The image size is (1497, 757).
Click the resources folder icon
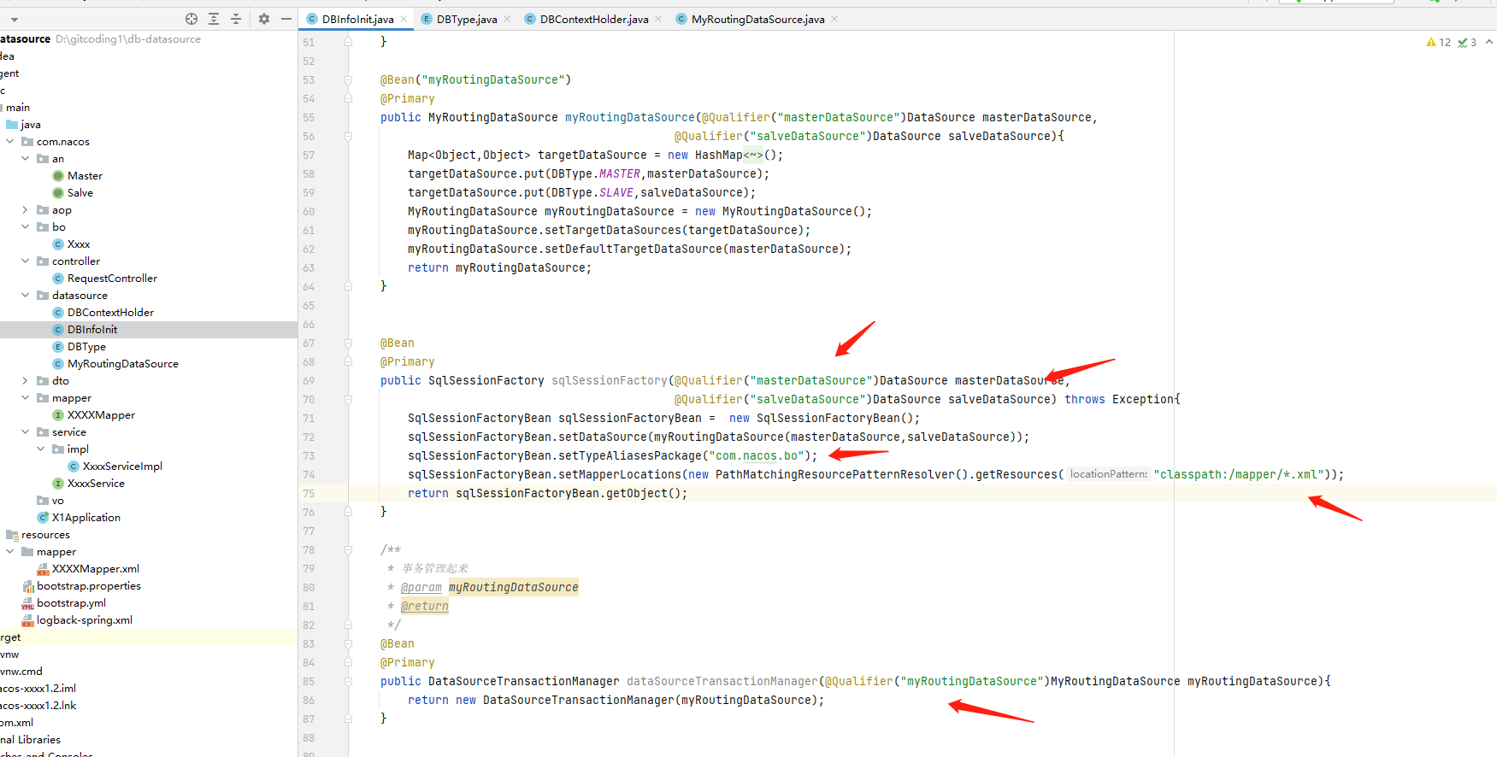click(x=12, y=535)
